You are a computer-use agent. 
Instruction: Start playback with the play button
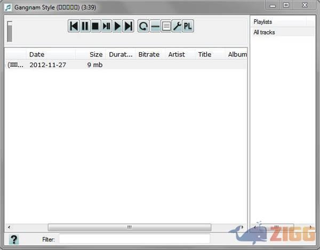click(x=117, y=26)
